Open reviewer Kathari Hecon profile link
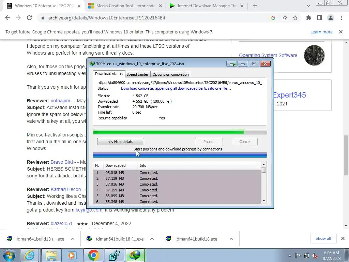The image size is (349, 262). [66, 189]
